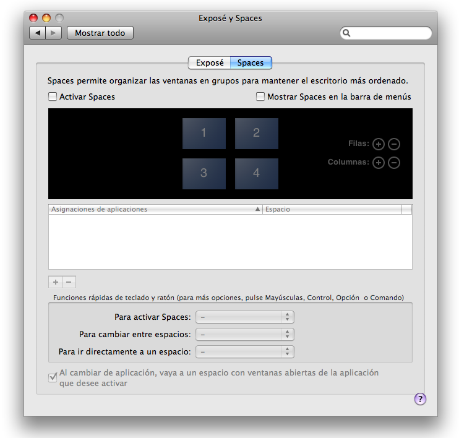
Task: Click the Espacio column header
Action: click(332, 209)
